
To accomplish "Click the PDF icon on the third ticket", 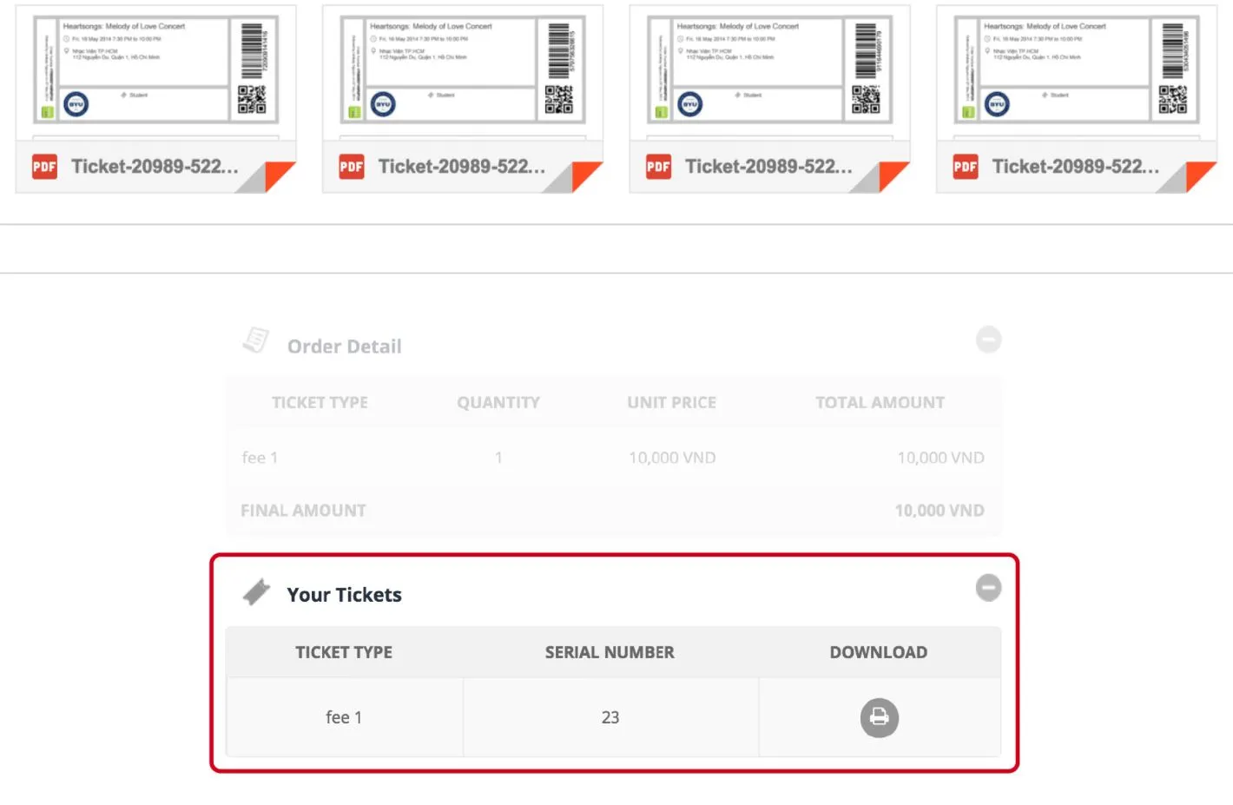I will [658, 166].
